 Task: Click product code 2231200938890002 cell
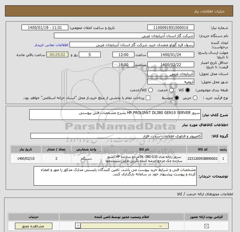[x=203, y=159]
